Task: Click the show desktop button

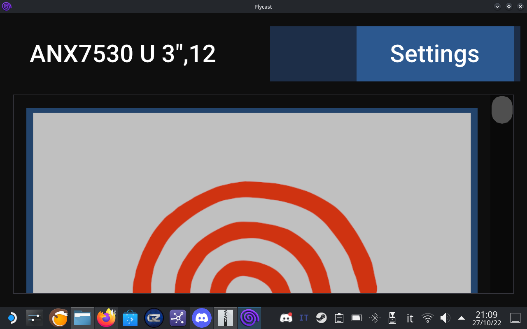Action: tap(516, 317)
